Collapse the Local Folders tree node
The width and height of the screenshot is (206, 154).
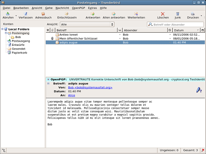pos(2,29)
